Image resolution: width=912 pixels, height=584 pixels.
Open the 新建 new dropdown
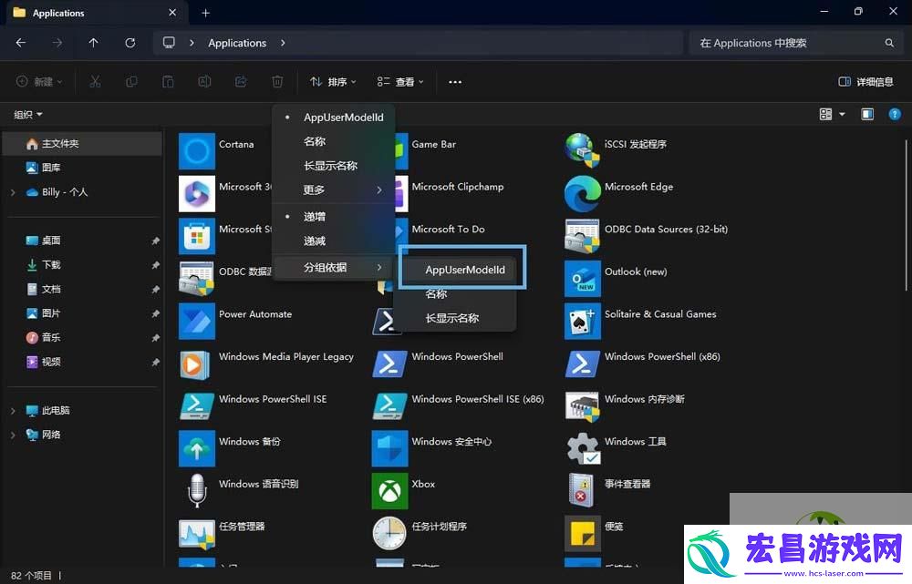coord(38,82)
